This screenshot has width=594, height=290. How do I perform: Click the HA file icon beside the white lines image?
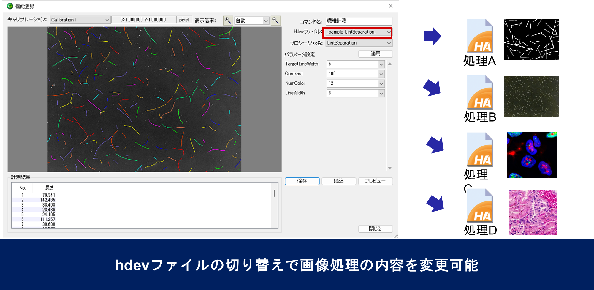[479, 36]
